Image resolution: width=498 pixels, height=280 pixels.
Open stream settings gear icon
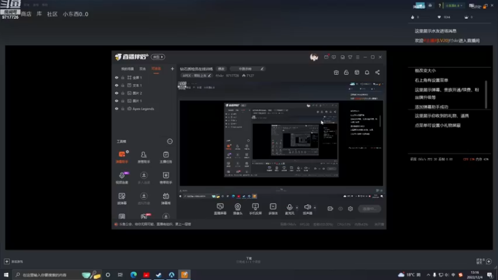click(x=350, y=208)
